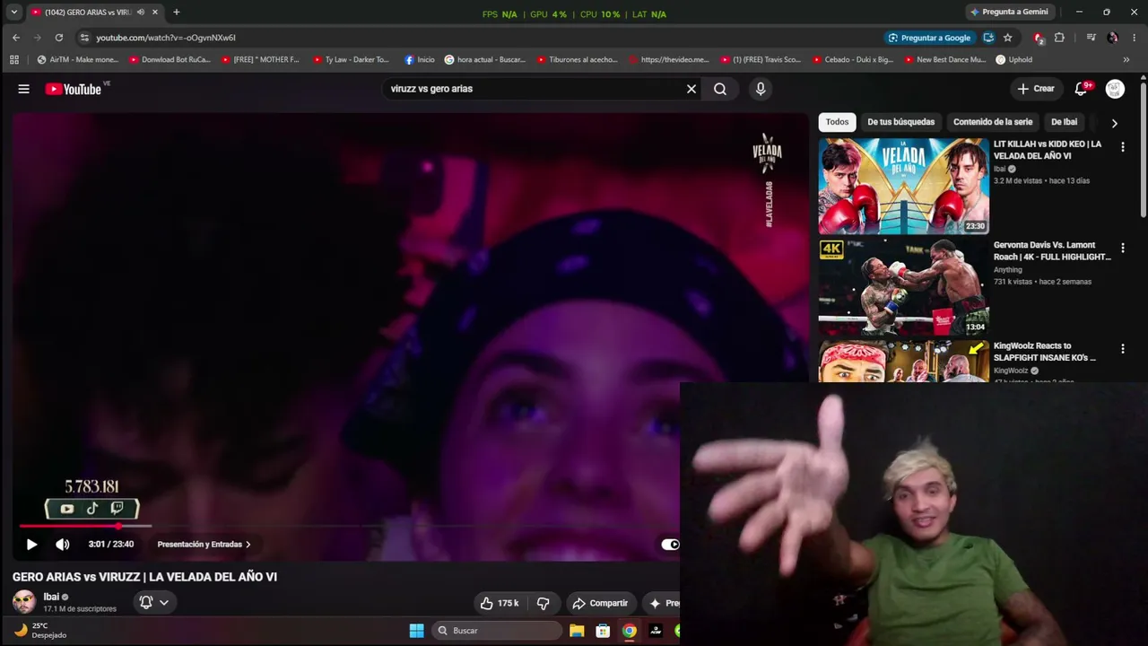View site information icon in address bar

click(84, 38)
